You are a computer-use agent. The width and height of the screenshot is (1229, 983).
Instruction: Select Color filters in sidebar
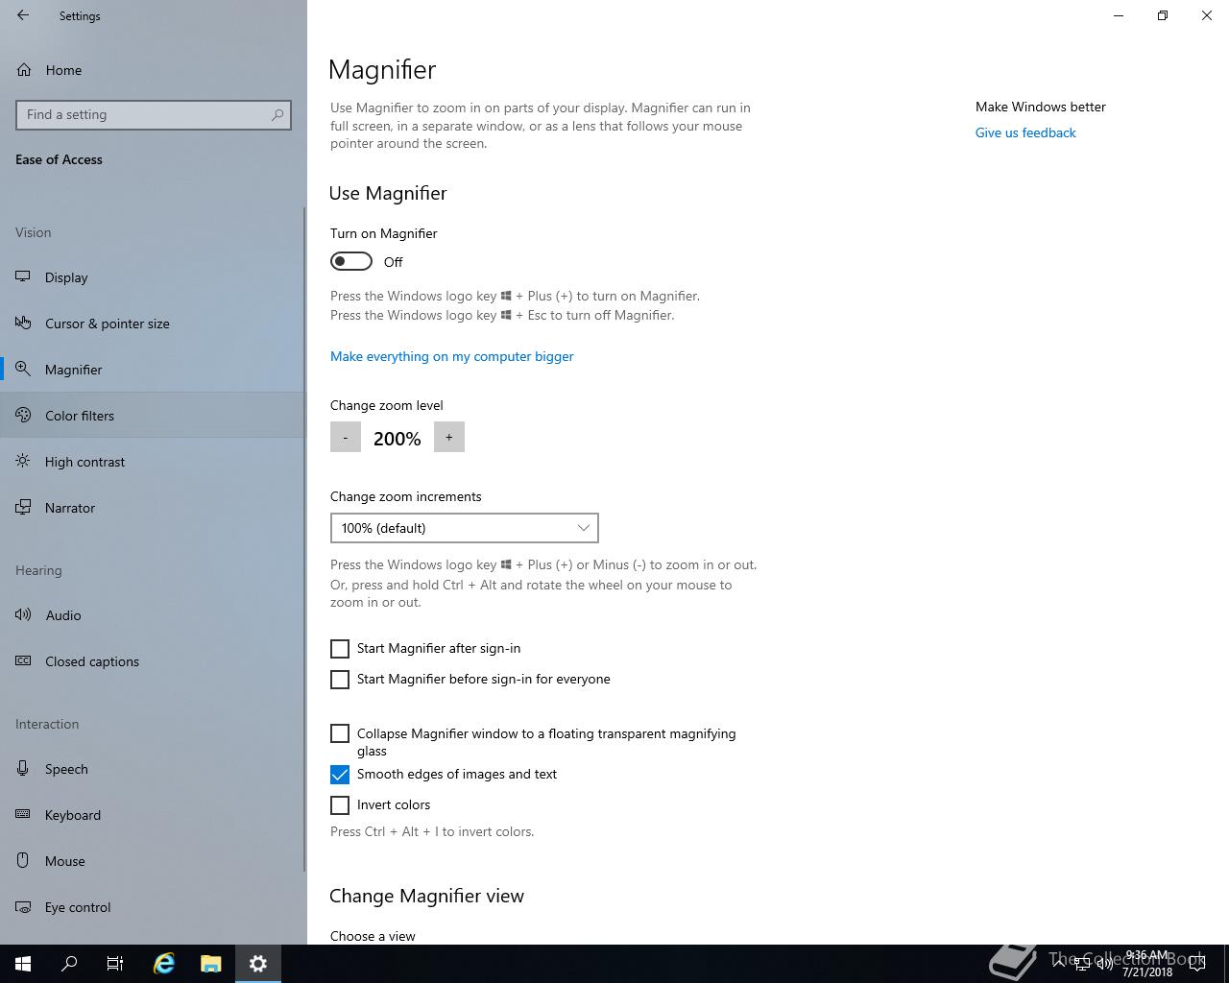pyautogui.click(x=154, y=416)
